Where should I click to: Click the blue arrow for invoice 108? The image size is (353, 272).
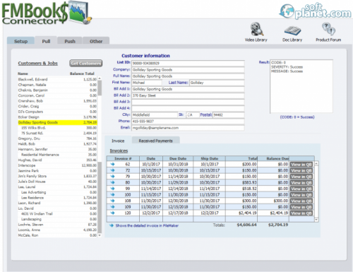[112, 201]
